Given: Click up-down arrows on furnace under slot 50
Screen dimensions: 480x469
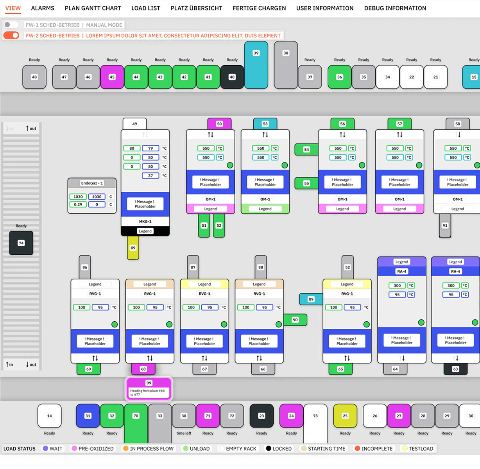Looking at the screenshot, I should (x=210, y=134).
